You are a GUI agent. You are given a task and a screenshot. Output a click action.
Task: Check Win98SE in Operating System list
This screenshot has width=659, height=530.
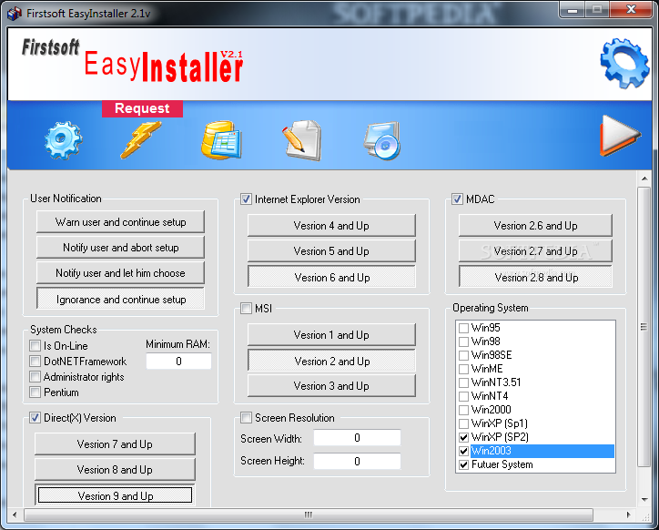point(463,355)
